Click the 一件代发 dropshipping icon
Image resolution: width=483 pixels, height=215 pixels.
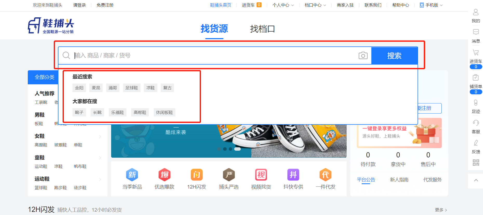pyautogui.click(x=325, y=175)
